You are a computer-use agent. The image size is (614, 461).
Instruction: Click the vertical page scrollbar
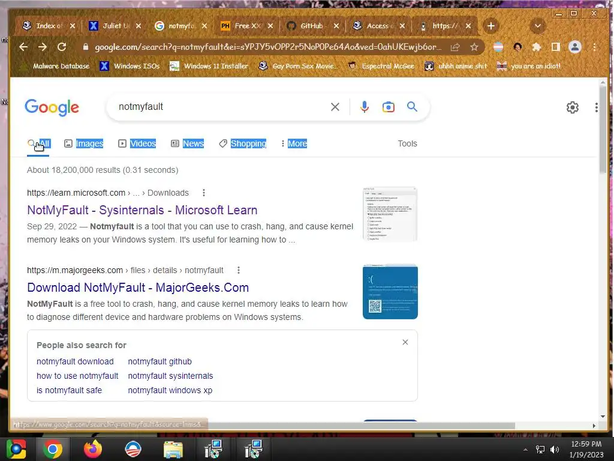603,130
